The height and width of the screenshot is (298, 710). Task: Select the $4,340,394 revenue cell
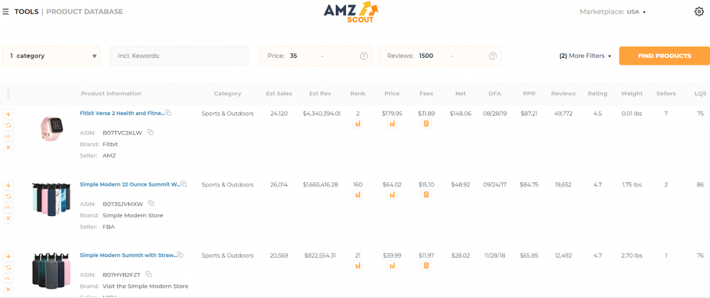point(322,114)
